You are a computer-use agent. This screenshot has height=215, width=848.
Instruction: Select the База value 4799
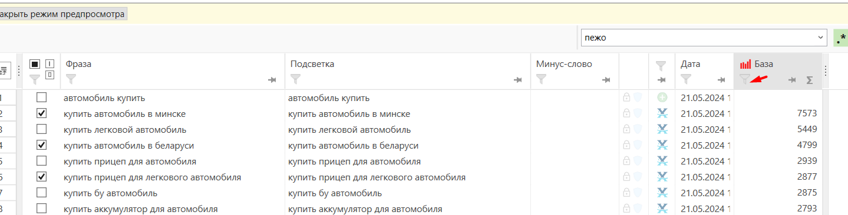coord(807,145)
